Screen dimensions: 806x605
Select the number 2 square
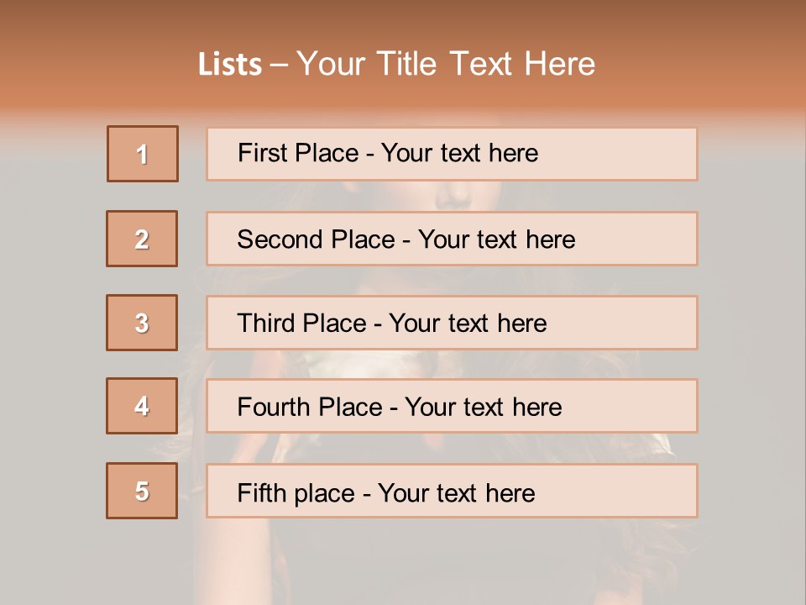click(x=142, y=239)
